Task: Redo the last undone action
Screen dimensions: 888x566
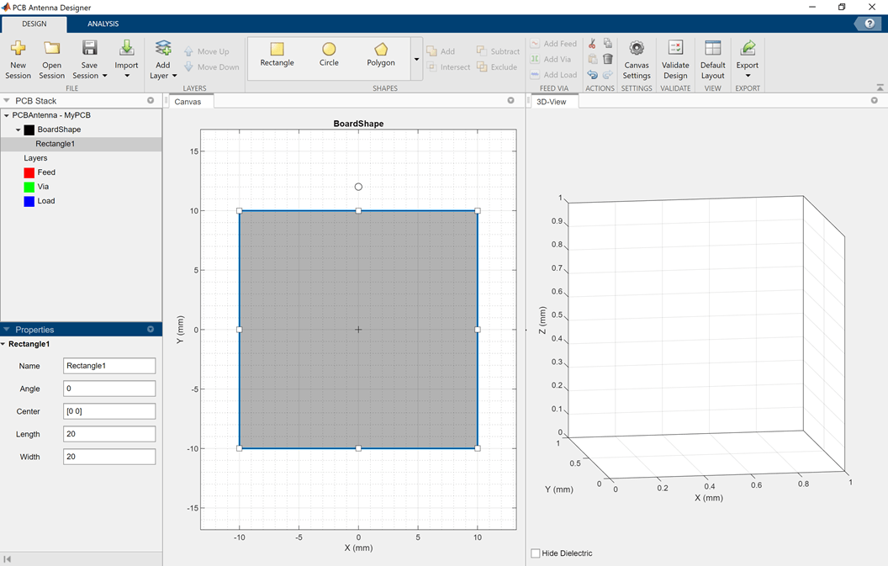Action: coord(608,75)
